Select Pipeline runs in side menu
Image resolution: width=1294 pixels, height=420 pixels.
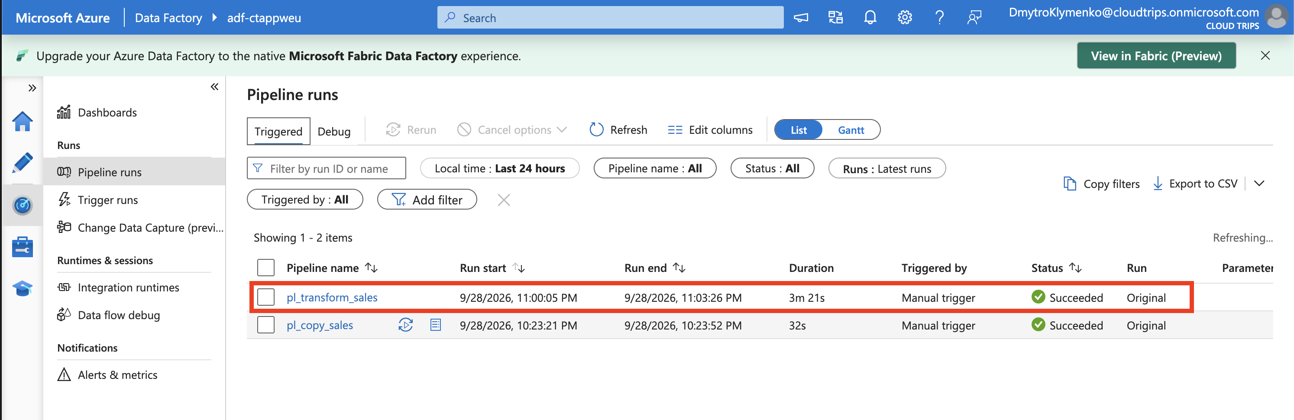tap(134, 172)
